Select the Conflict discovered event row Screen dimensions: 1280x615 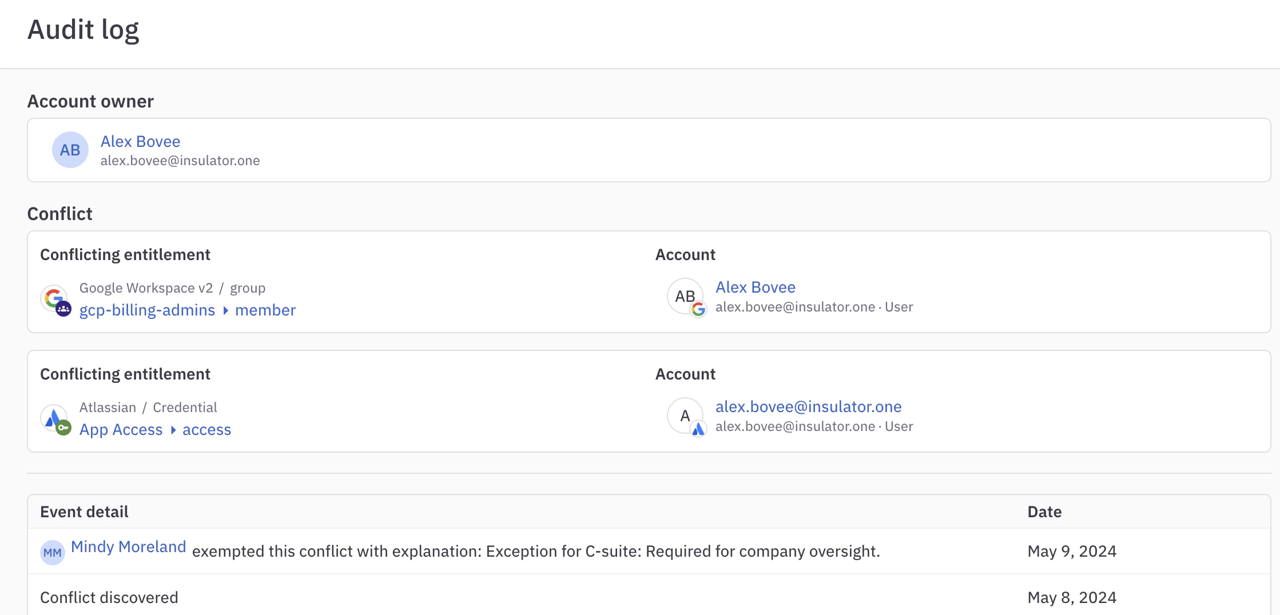[109, 597]
